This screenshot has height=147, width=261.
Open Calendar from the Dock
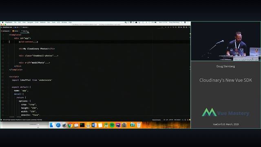(76, 125)
